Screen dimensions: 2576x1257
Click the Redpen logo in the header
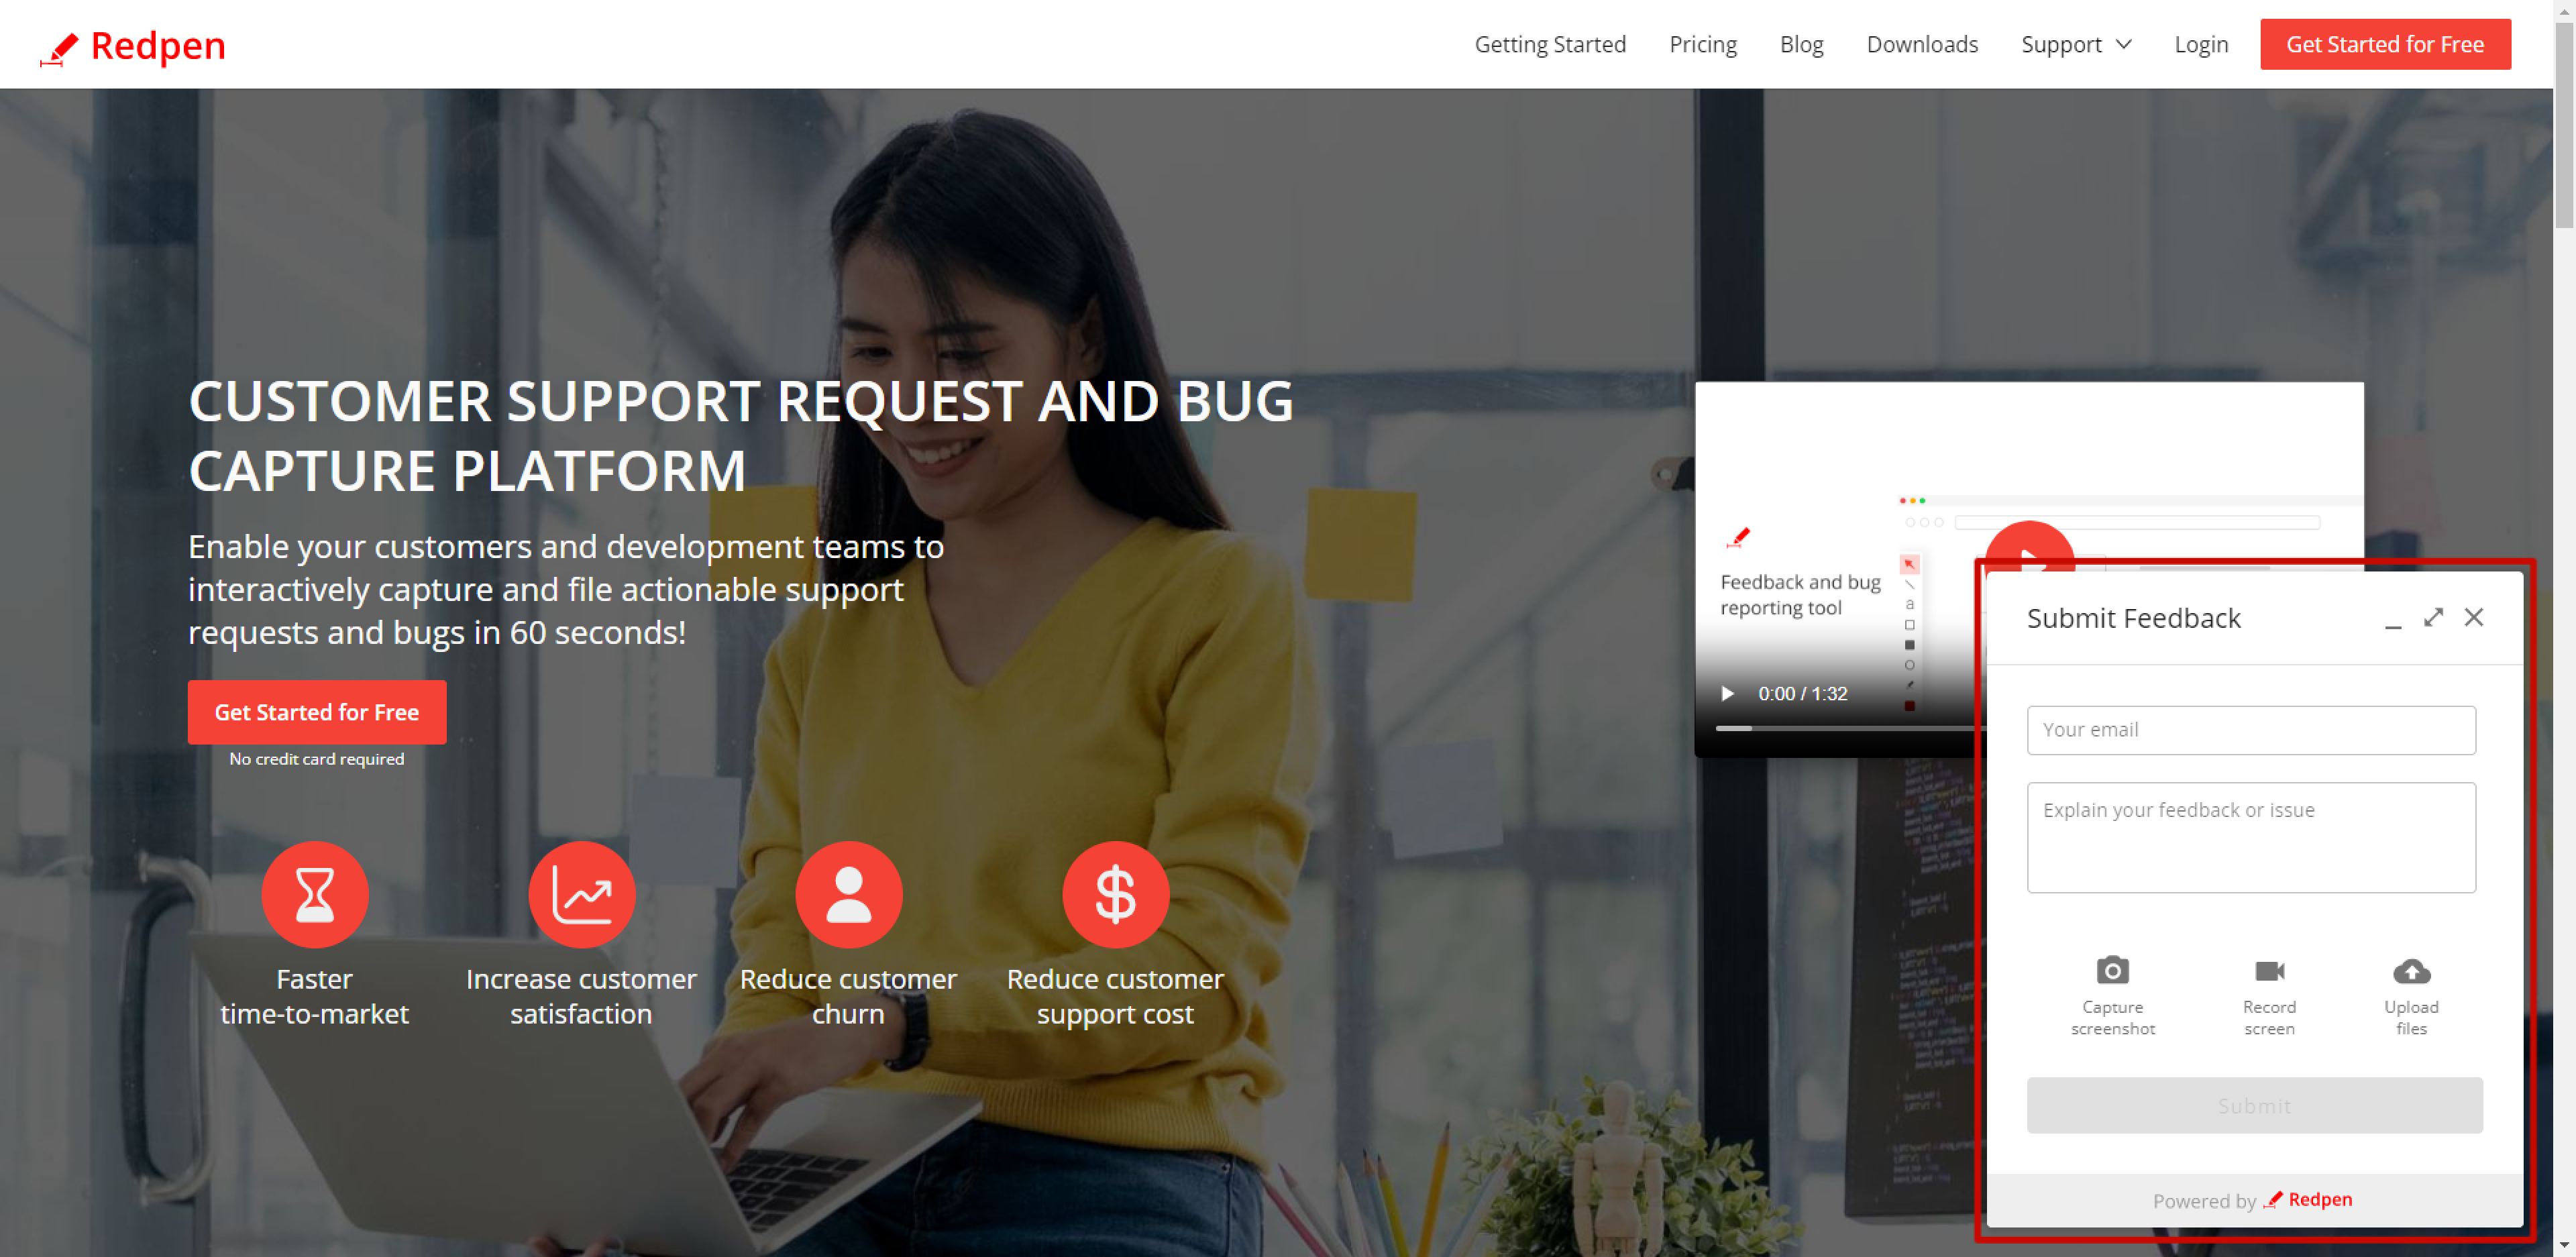pos(133,46)
